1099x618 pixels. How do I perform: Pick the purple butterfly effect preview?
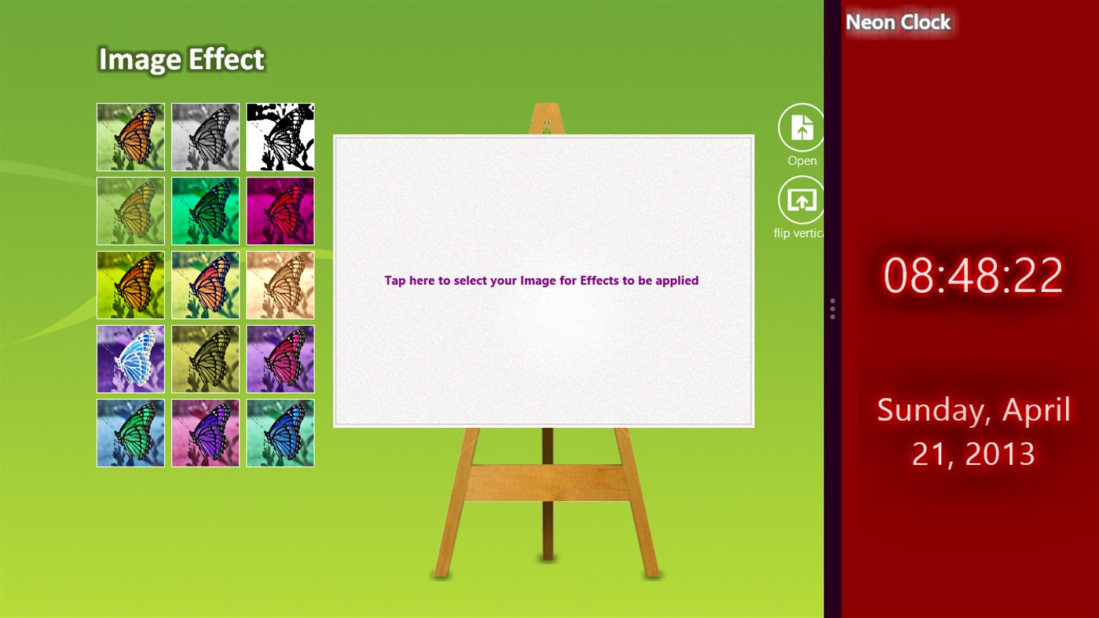click(x=205, y=433)
